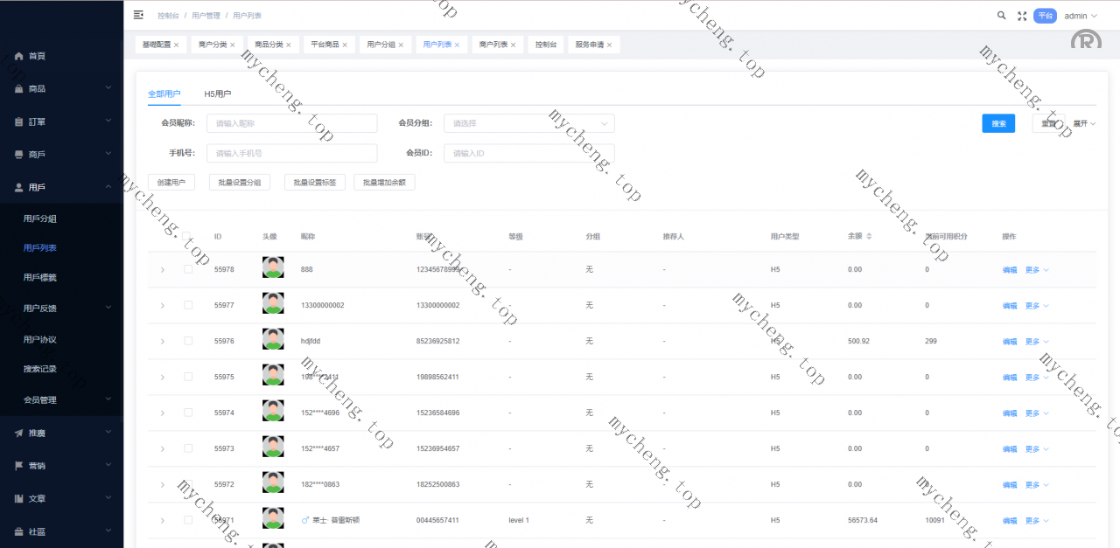The image size is (1120, 548).
Task: Click the 创建用户 button
Action: pos(171,183)
